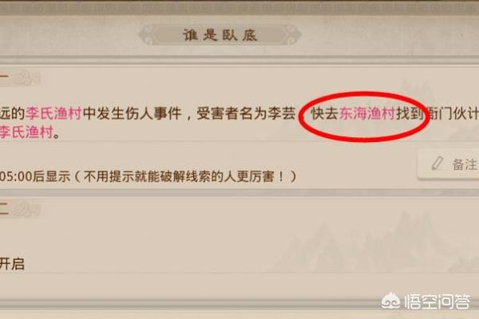
Task: Click the 开启 text in section two
Action: pos(12,264)
